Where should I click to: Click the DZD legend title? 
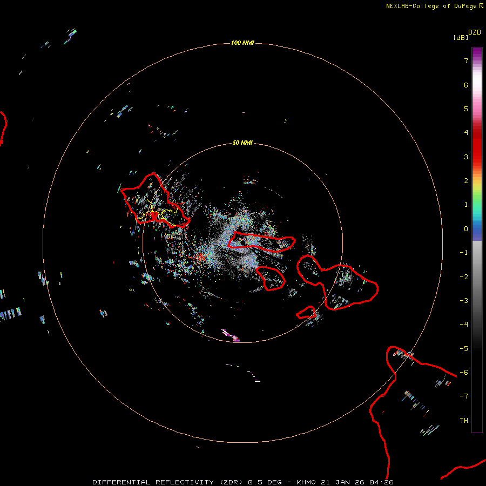pos(475,32)
